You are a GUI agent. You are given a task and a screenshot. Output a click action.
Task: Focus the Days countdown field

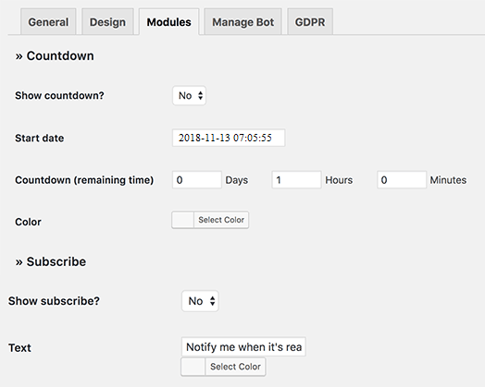[x=197, y=180]
